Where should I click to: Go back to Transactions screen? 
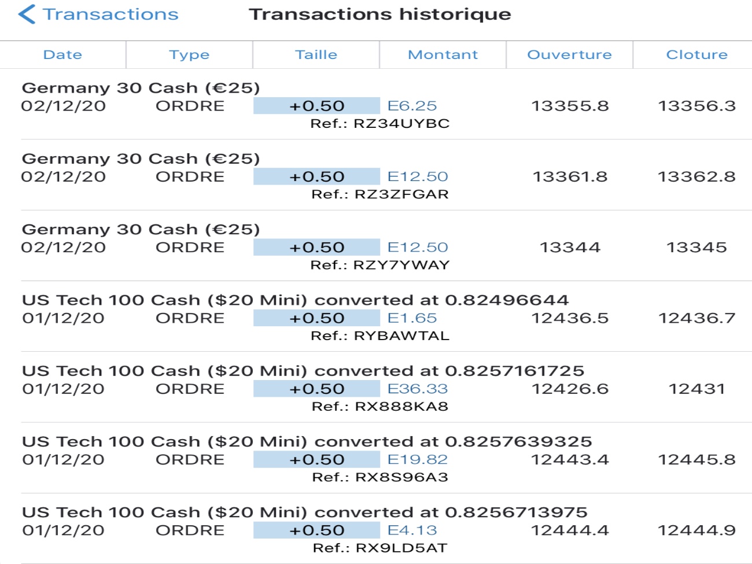[110, 14]
